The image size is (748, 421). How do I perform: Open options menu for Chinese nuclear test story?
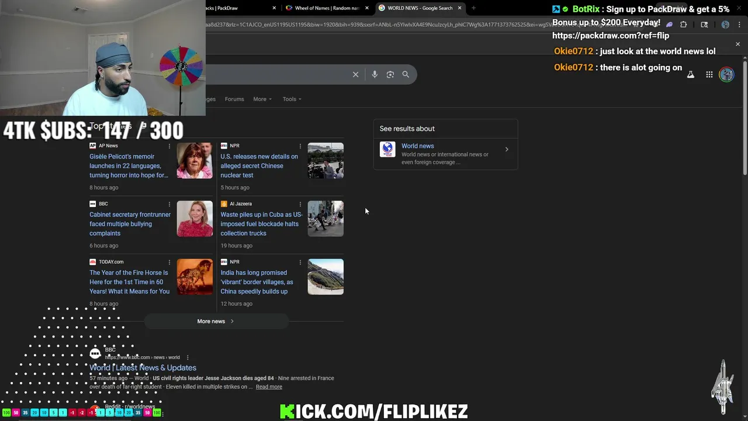pos(300,146)
